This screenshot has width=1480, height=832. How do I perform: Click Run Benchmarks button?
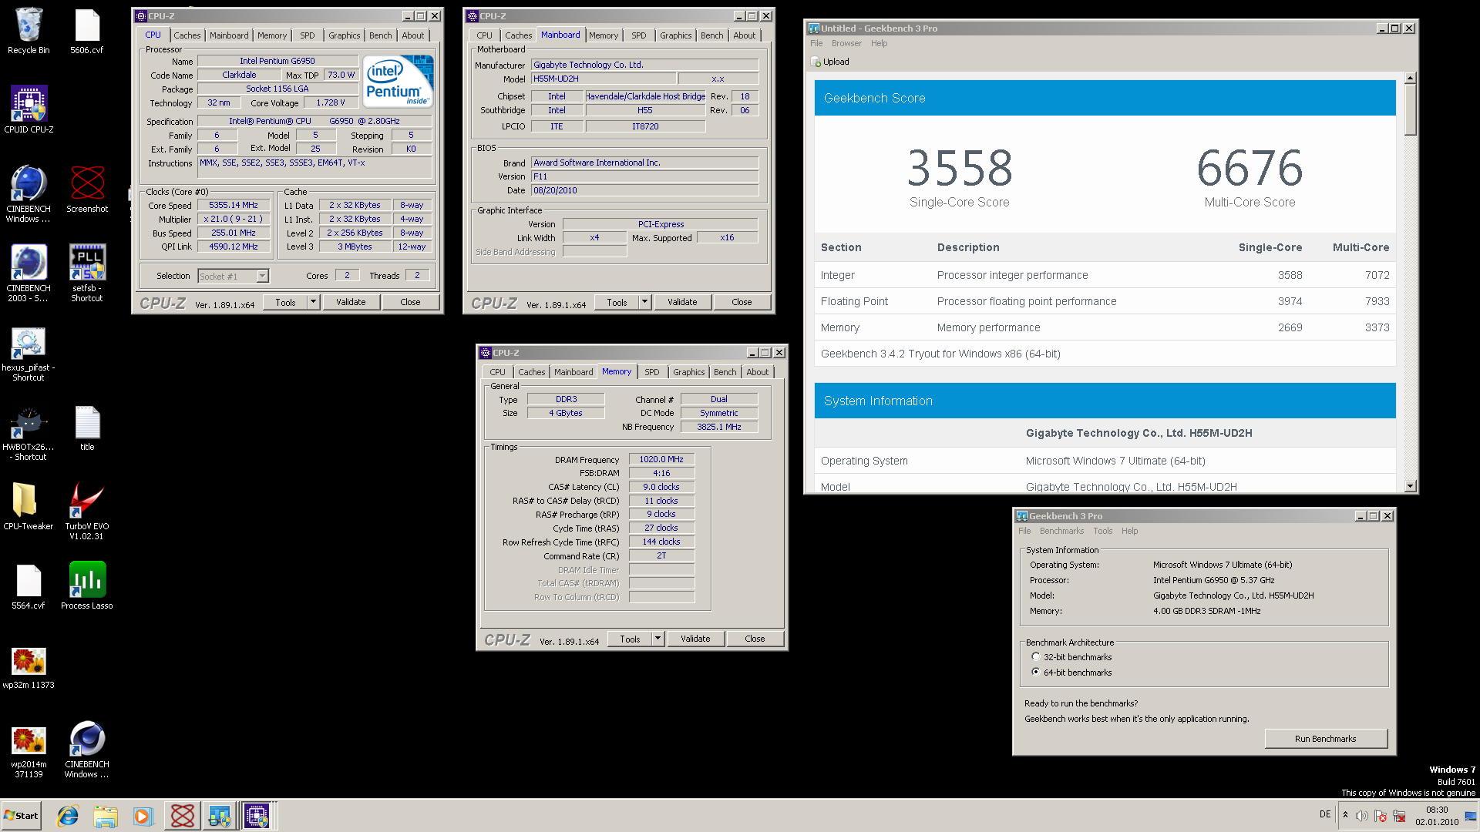tap(1325, 739)
